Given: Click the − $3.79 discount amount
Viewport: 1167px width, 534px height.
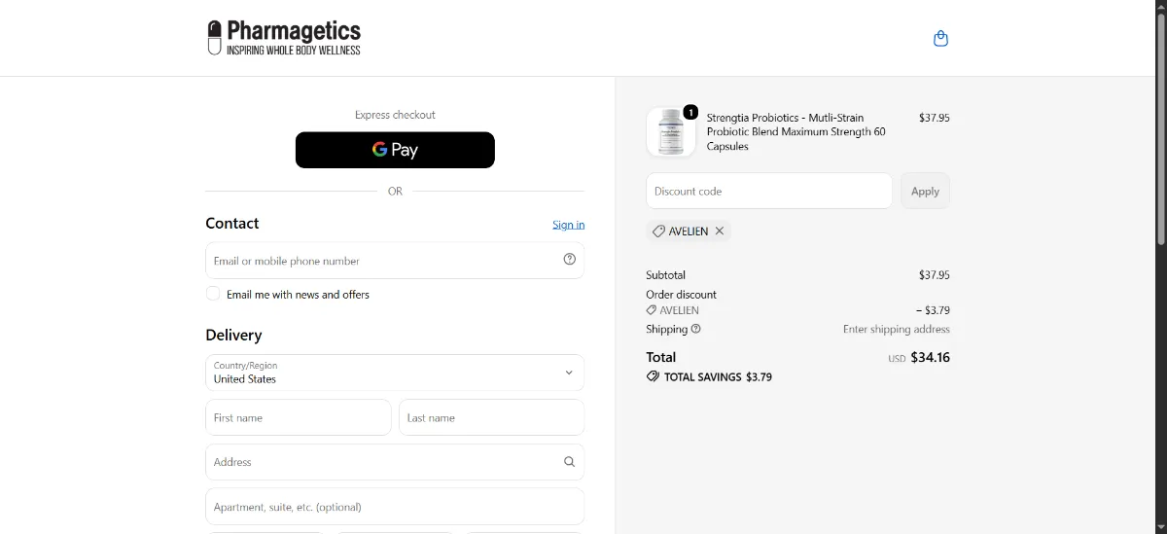Looking at the screenshot, I should (933, 310).
